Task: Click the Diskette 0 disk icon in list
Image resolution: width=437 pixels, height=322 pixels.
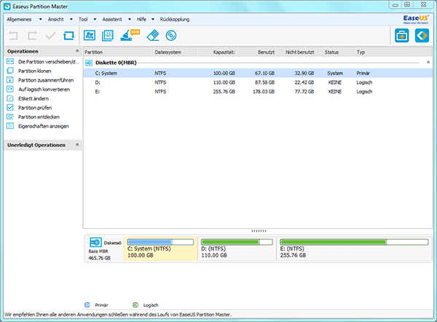Action: pyautogui.click(x=89, y=63)
